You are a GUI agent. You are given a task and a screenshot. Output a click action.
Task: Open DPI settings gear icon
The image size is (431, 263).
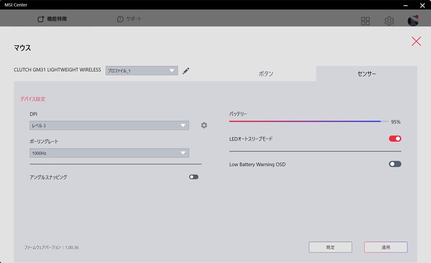point(204,125)
